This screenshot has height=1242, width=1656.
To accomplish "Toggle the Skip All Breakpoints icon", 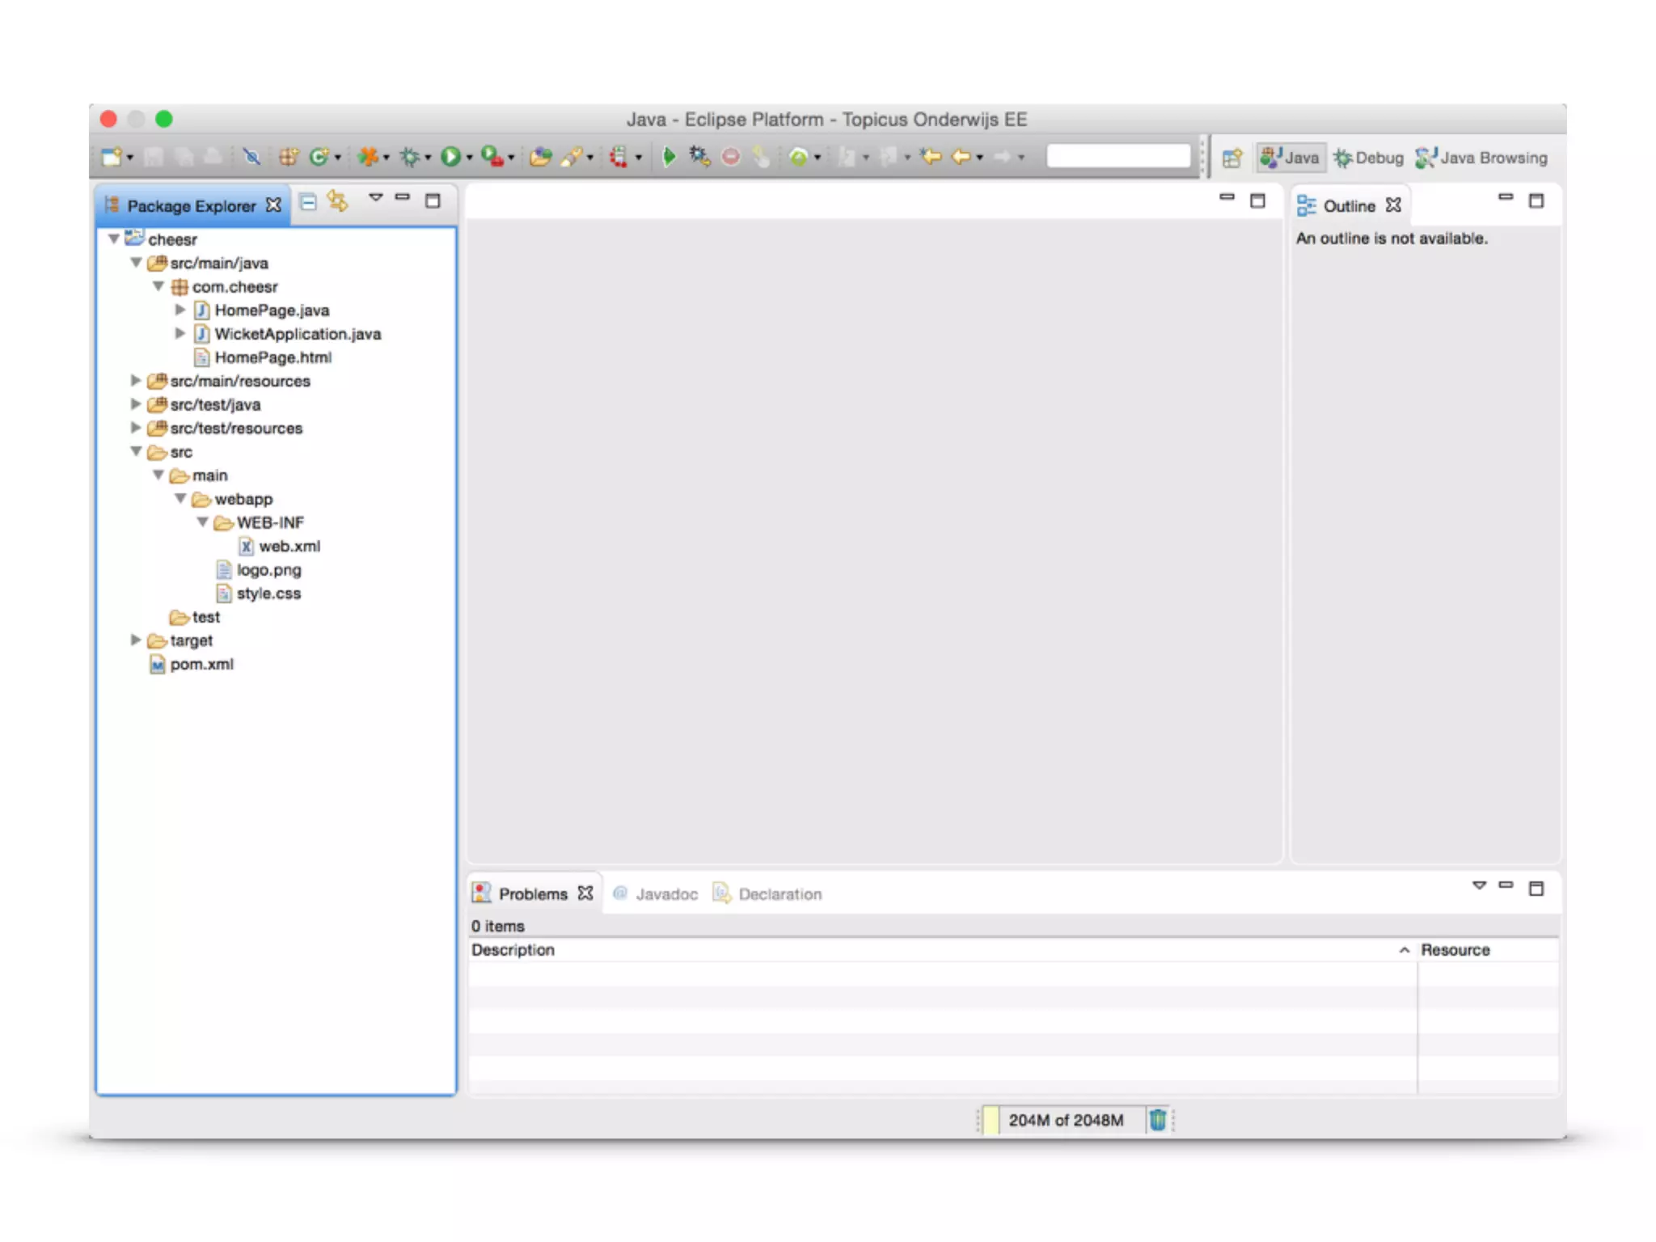I will 251,157.
